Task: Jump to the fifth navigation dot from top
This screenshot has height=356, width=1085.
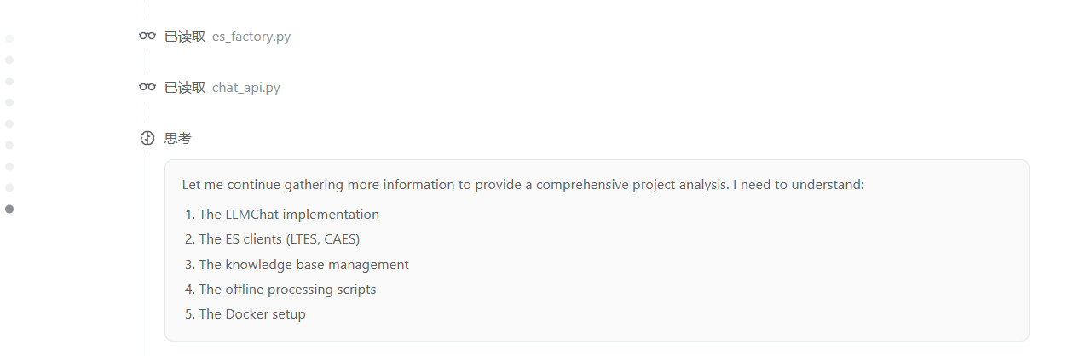Action: [x=9, y=123]
